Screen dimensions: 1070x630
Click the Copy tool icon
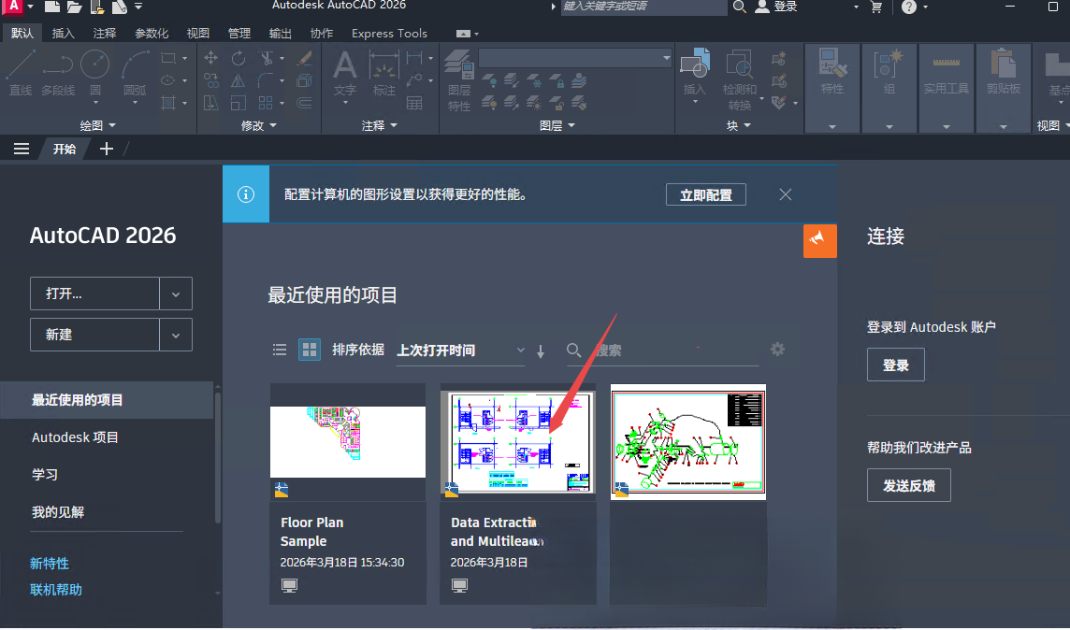210,80
